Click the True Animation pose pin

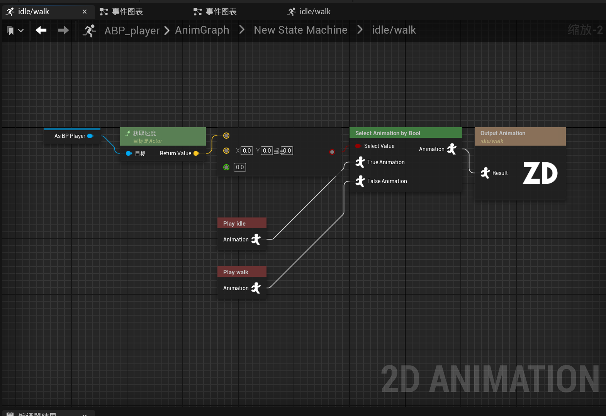360,162
